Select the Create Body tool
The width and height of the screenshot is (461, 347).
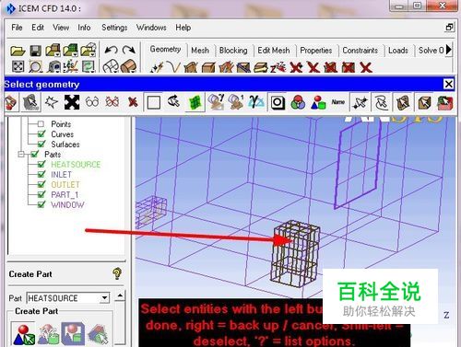tap(208, 67)
